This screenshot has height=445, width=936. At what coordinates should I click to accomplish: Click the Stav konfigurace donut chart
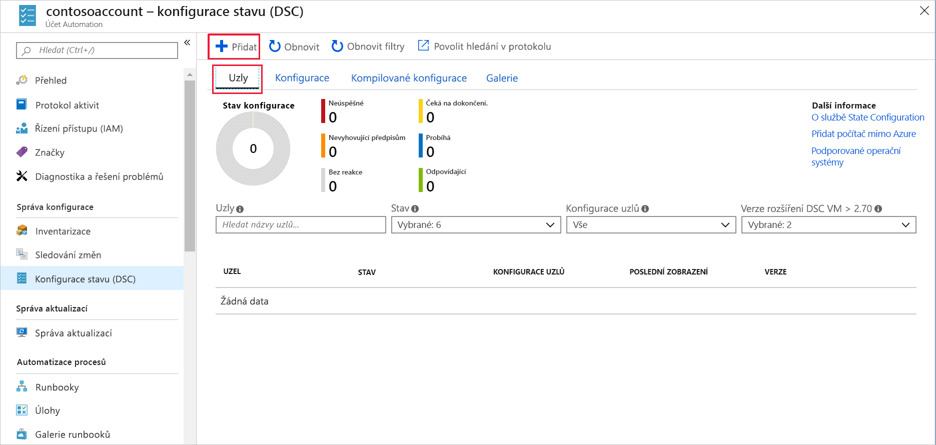point(253,148)
